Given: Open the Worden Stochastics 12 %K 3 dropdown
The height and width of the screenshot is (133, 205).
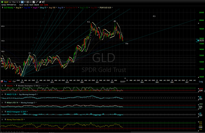Looking at the screenshot, I should 41,86.
